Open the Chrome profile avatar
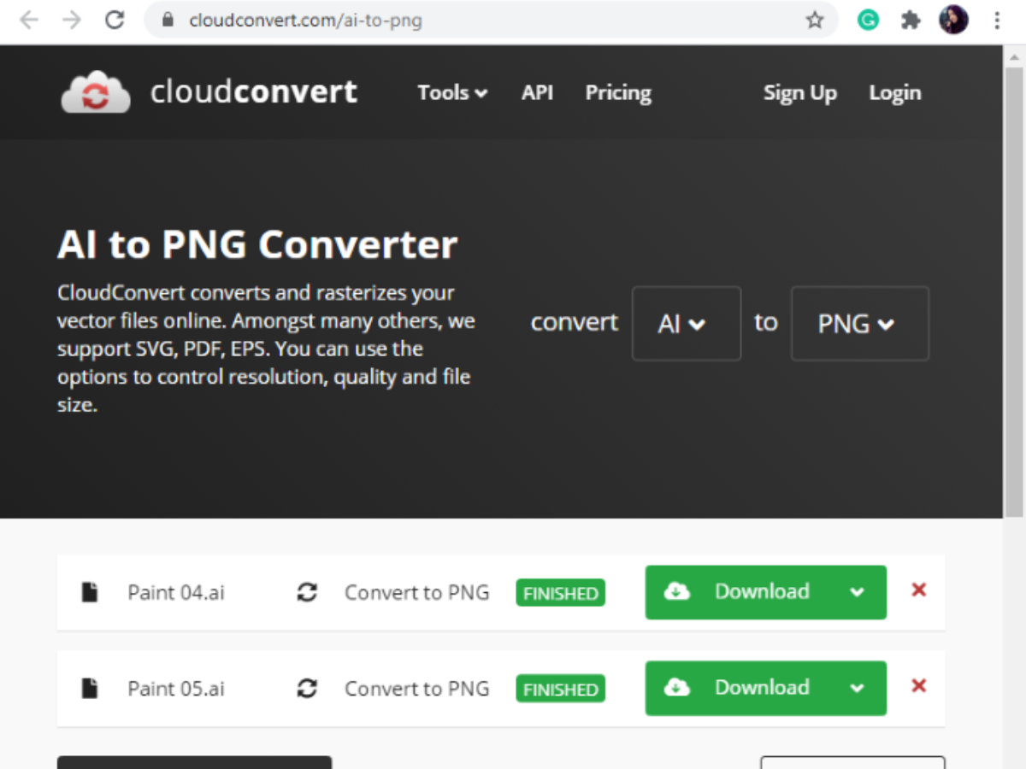Image resolution: width=1026 pixels, height=769 pixels. [x=953, y=21]
